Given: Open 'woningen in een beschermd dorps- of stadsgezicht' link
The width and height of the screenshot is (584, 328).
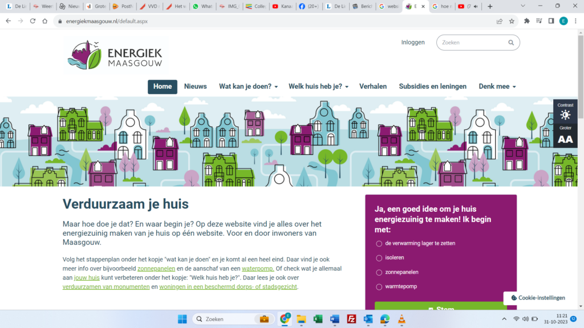Looking at the screenshot, I should (228, 287).
